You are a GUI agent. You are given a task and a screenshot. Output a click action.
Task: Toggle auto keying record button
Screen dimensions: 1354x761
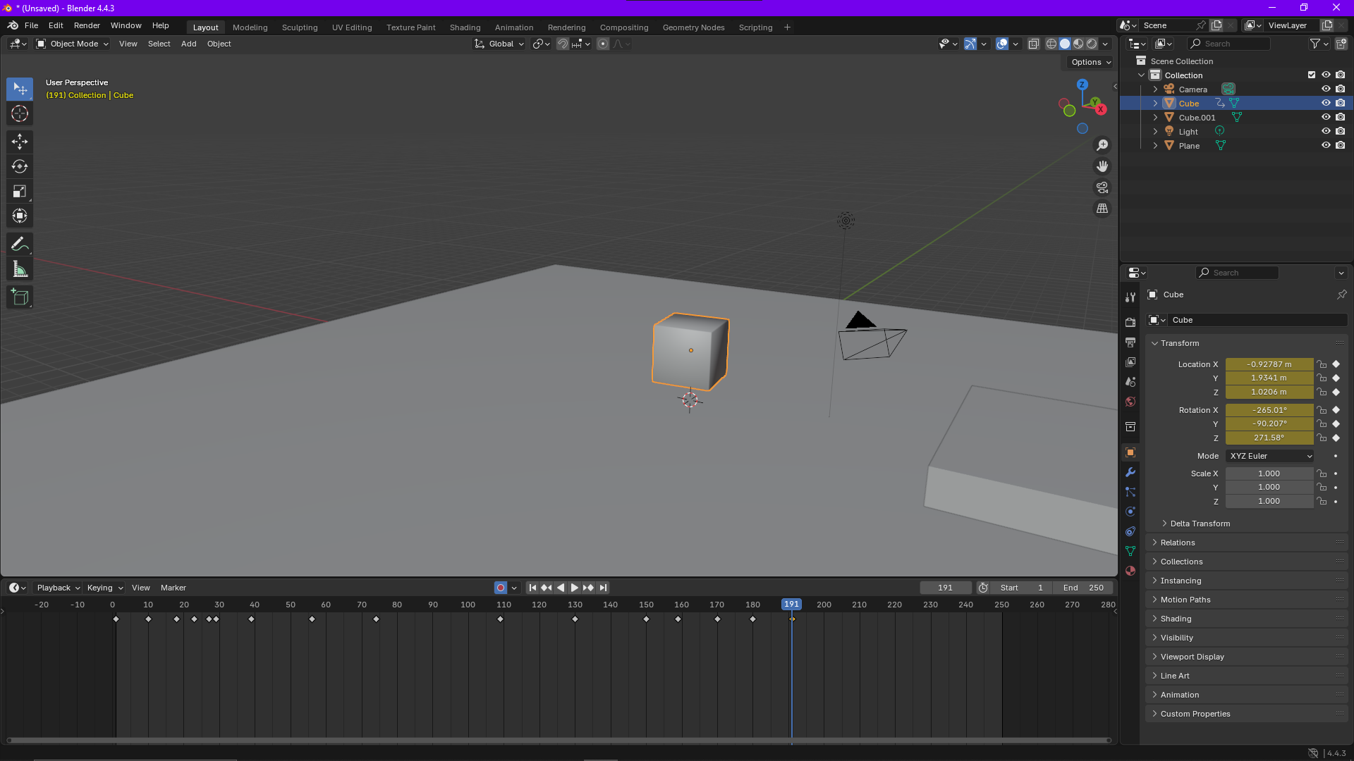[x=500, y=588]
